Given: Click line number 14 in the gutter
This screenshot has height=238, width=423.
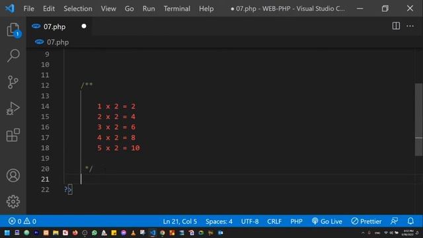Looking at the screenshot, I should pyautogui.click(x=45, y=106).
